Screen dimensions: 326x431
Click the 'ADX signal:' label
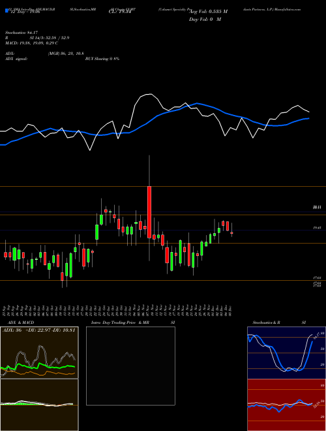16,59
